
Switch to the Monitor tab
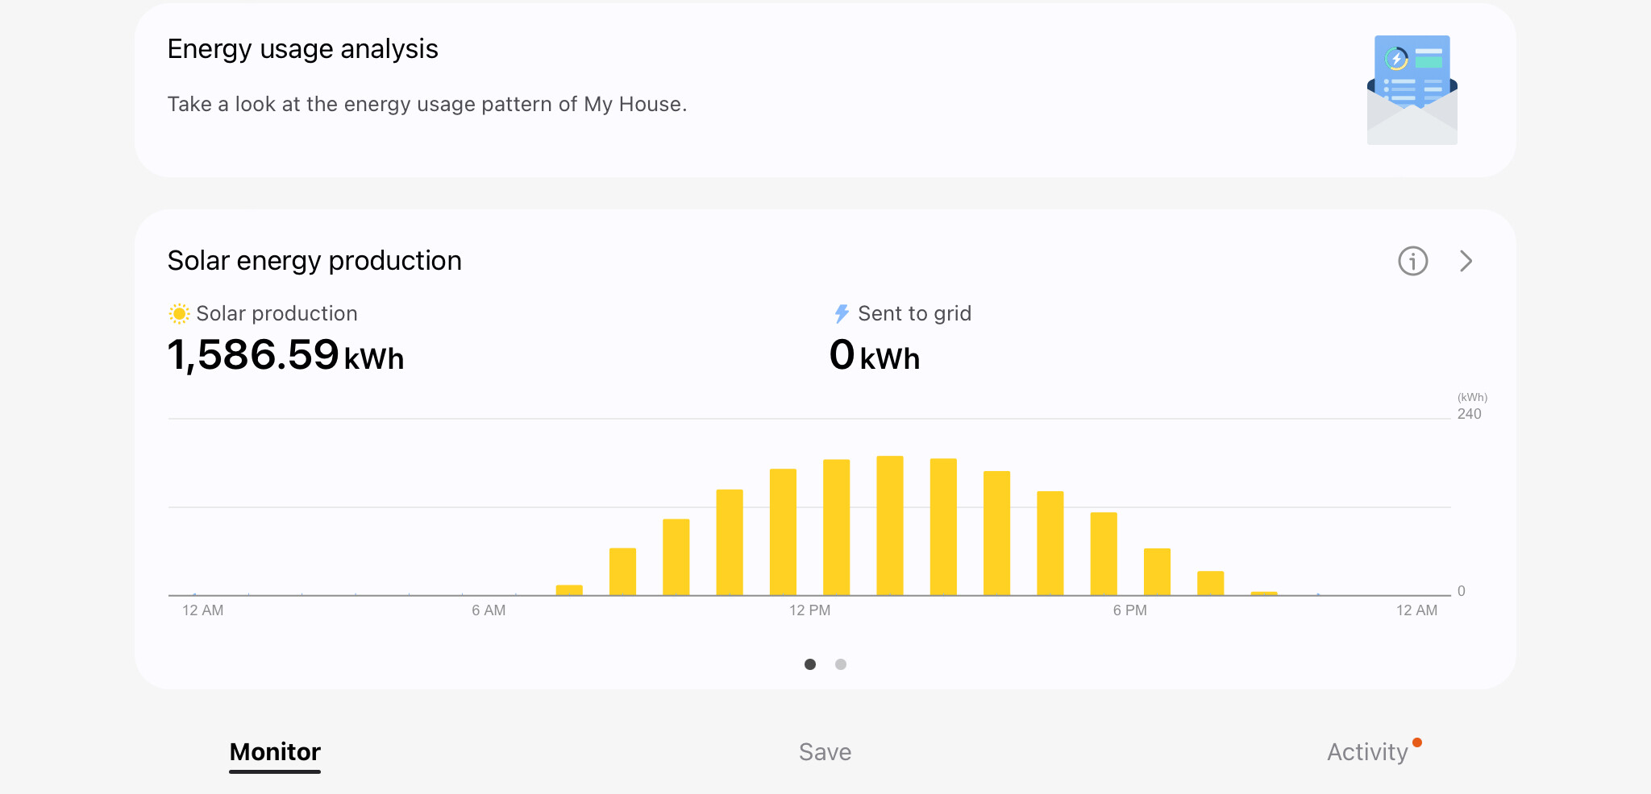point(275,751)
